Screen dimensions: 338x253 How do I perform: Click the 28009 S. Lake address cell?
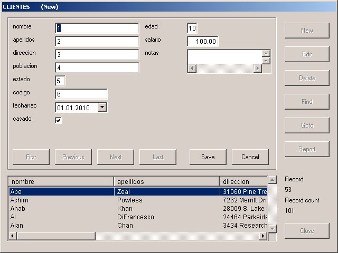click(243, 209)
